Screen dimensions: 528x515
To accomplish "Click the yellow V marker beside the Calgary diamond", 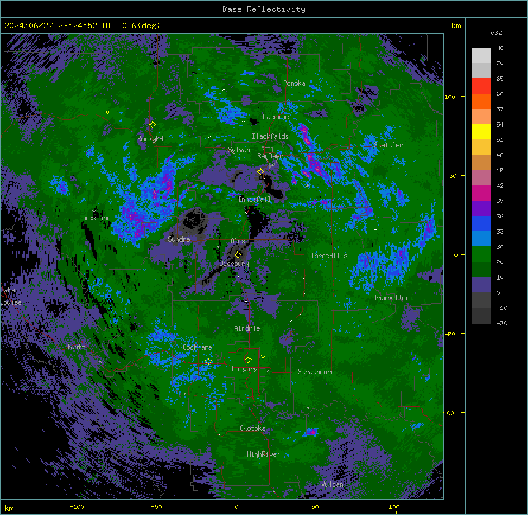I will pyautogui.click(x=263, y=357).
